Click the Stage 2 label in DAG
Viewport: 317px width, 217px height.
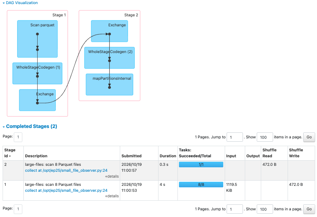click(x=131, y=15)
